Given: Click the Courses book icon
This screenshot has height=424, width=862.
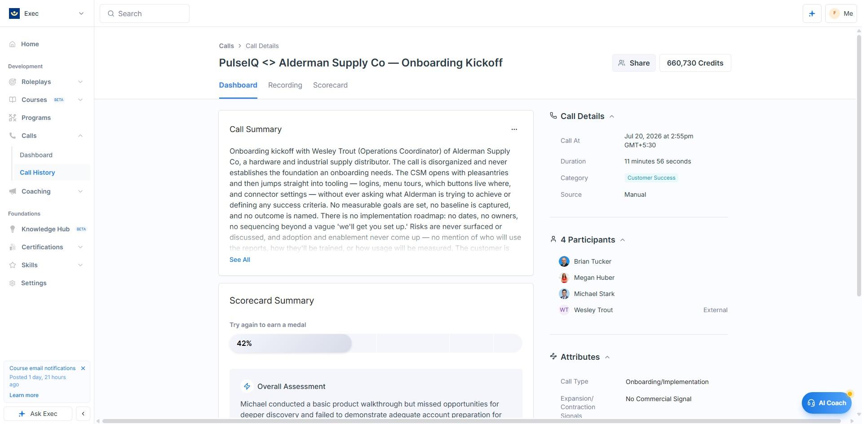Looking at the screenshot, I should tap(13, 100).
